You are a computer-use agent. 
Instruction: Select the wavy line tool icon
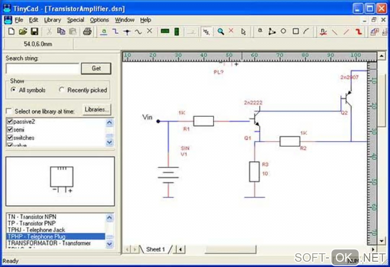(x=138, y=32)
